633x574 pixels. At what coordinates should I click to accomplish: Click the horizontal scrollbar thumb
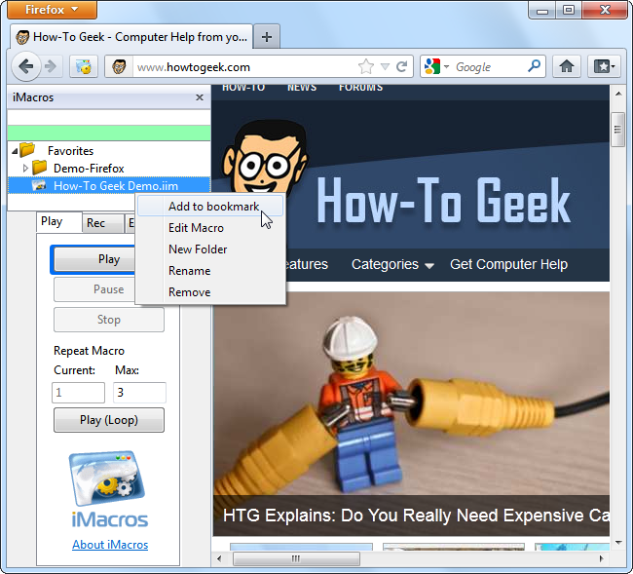click(x=296, y=559)
